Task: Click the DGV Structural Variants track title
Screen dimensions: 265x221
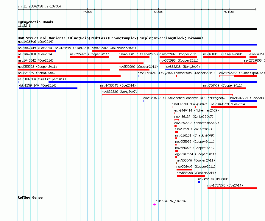Action: click(110, 38)
